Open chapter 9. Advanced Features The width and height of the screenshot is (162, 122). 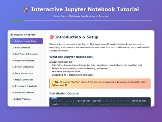click(27, 92)
